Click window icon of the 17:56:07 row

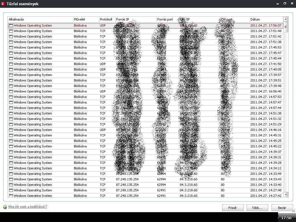[11, 25]
